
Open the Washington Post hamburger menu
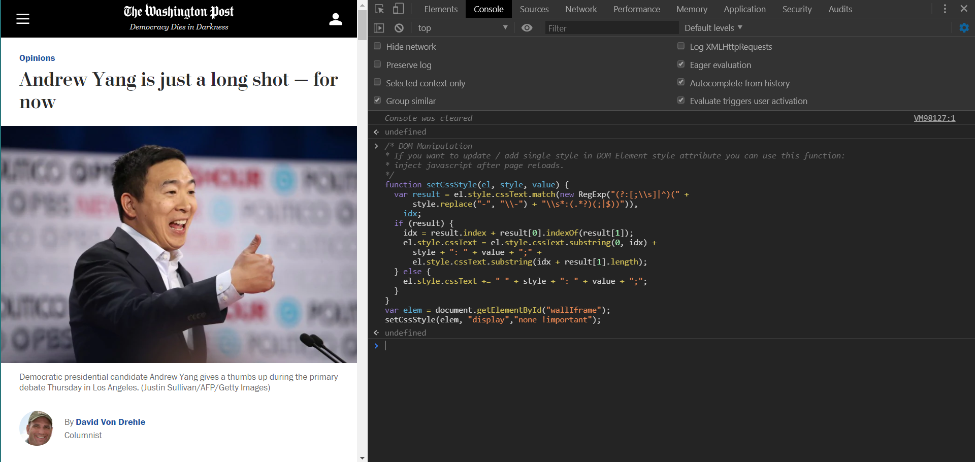(23, 19)
